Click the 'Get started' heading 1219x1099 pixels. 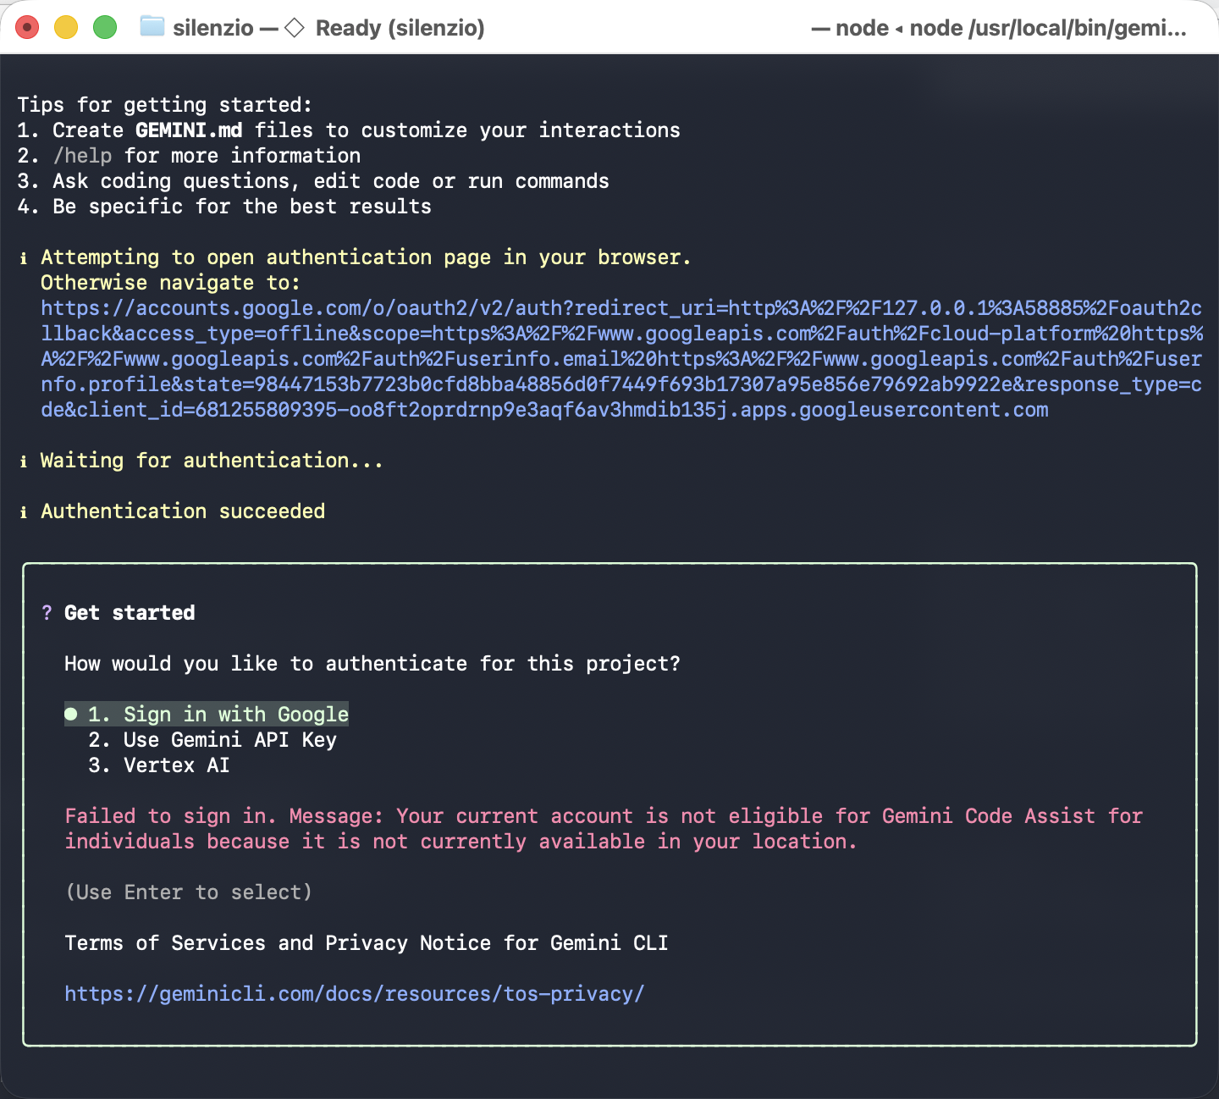(x=130, y=613)
